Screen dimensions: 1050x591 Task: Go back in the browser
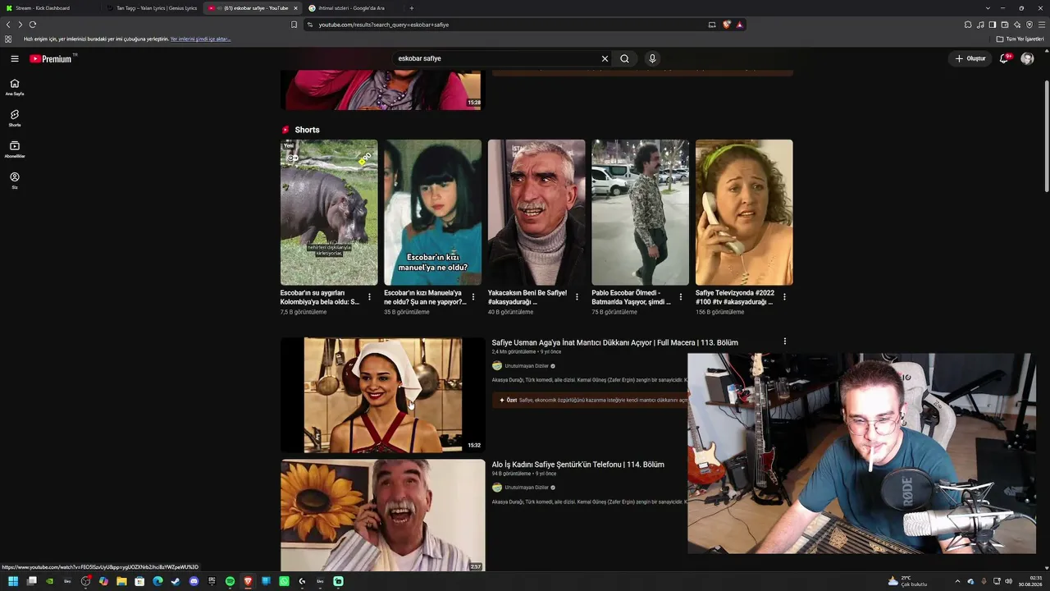[x=8, y=25]
